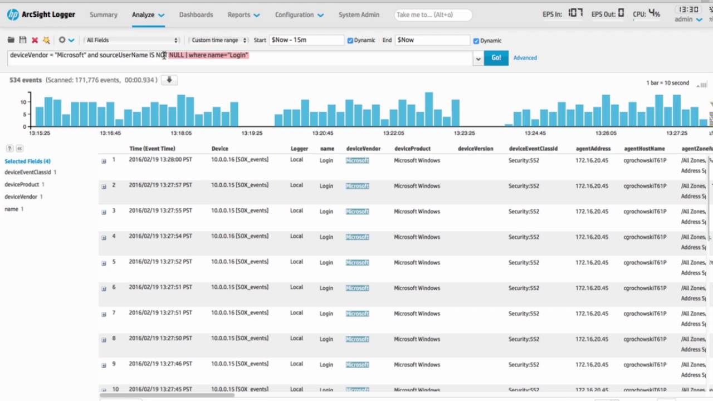This screenshot has height=401, width=713.
Task: Expand event row 4
Action: point(104,238)
